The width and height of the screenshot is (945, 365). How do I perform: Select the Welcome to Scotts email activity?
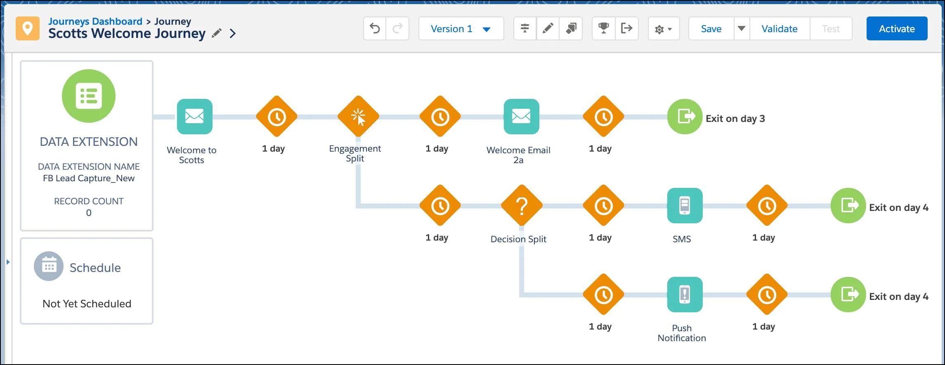pos(195,117)
